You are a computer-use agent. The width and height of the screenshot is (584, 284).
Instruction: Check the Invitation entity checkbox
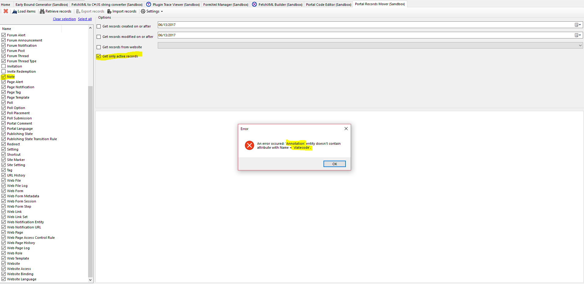(4, 66)
